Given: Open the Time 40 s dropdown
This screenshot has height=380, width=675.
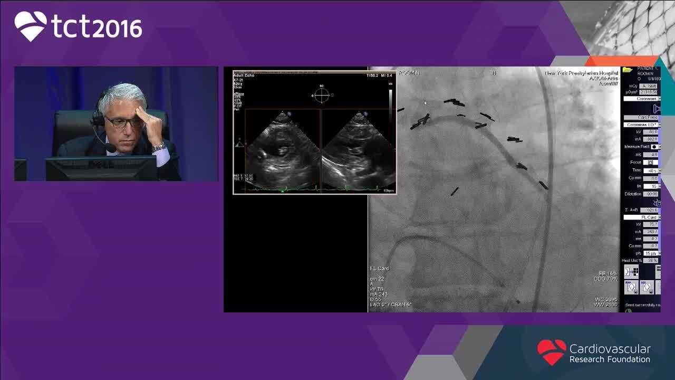Looking at the screenshot, I should [652, 170].
